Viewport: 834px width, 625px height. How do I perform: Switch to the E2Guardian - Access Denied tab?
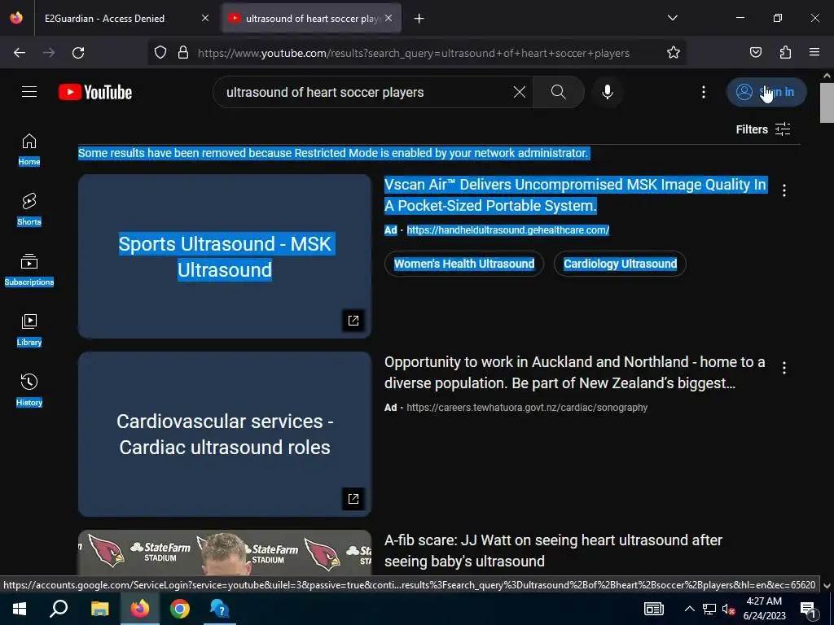point(104,19)
